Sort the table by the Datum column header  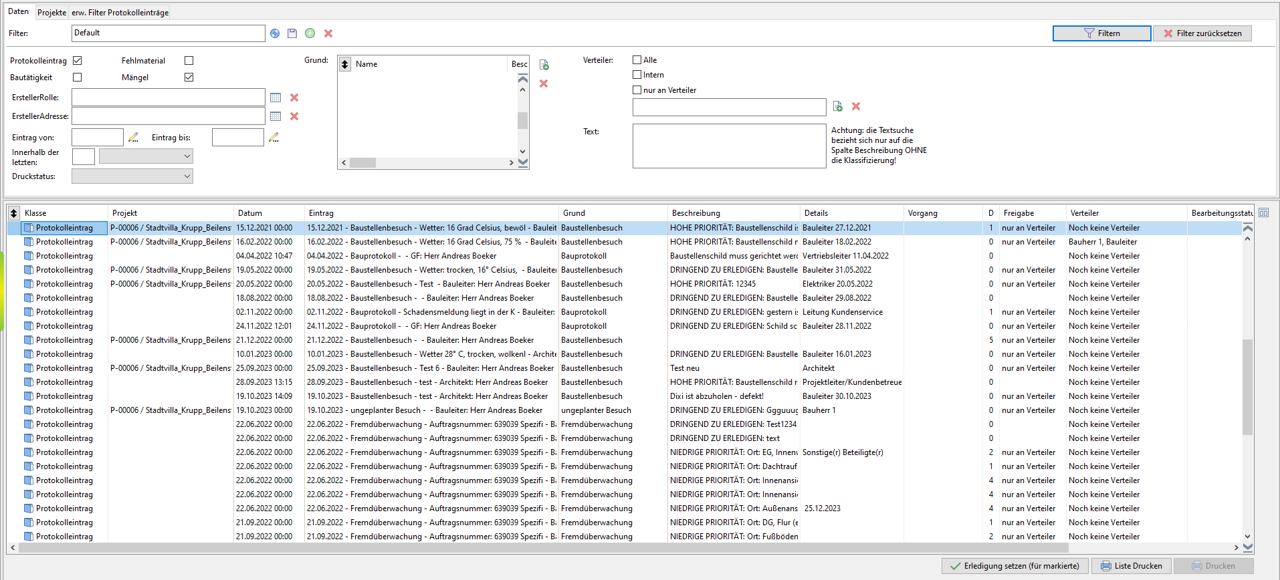[x=270, y=213]
